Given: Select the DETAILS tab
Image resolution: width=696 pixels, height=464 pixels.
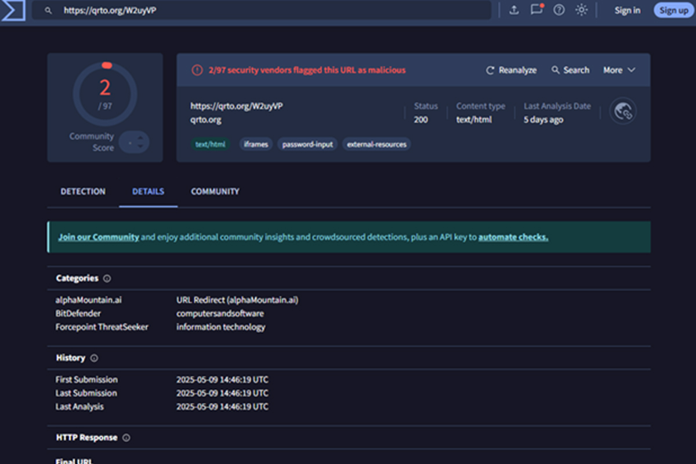Looking at the screenshot, I should pyautogui.click(x=148, y=191).
